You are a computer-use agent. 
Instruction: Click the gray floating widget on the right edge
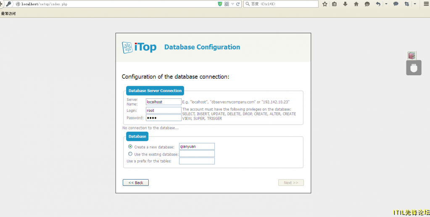point(414,68)
